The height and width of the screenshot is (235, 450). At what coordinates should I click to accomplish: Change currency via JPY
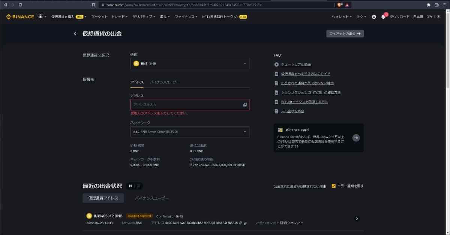[430, 17]
